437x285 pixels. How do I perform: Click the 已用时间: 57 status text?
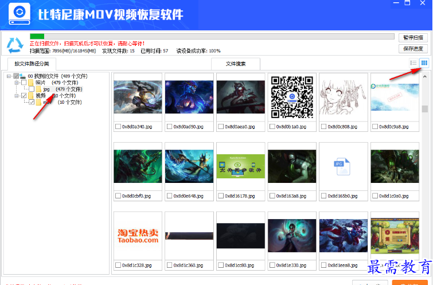tap(154, 50)
